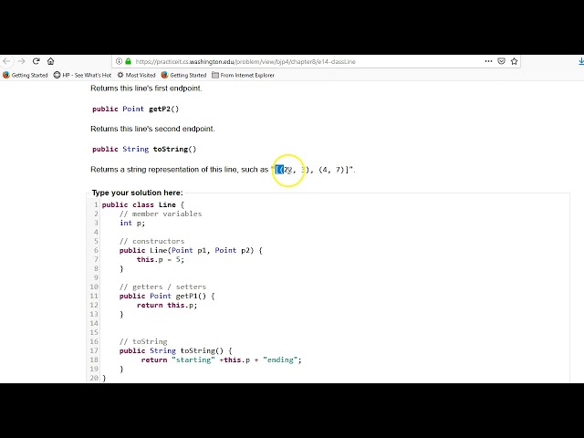
Task: Click "int p;" code line
Action: pos(132,223)
